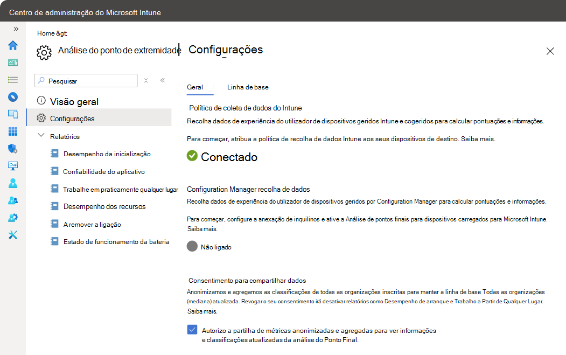Click the info icon beside Visão geral
This screenshot has width=566, height=355.
(x=41, y=100)
